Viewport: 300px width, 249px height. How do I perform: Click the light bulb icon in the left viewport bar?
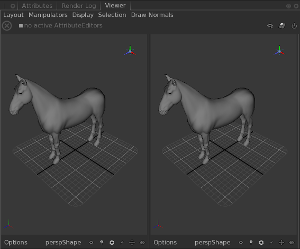click(102, 242)
